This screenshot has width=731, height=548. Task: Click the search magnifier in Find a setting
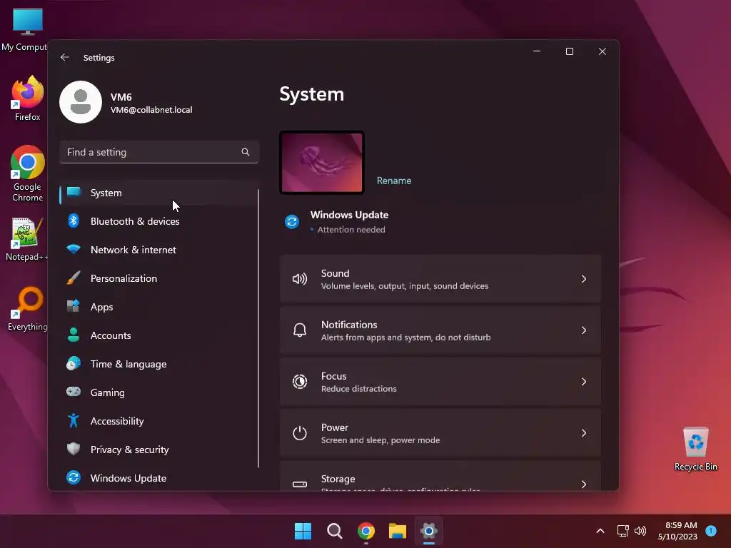pyautogui.click(x=246, y=152)
